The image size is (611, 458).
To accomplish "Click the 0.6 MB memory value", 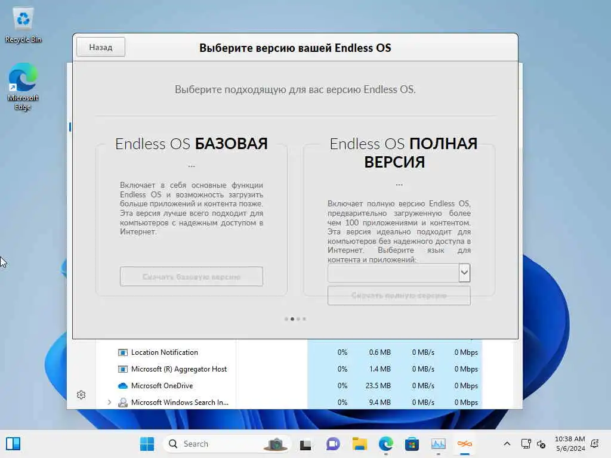I will [379, 352].
